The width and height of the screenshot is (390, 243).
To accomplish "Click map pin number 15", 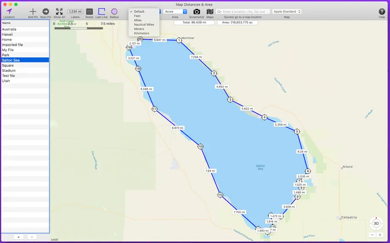I will coord(220,195).
